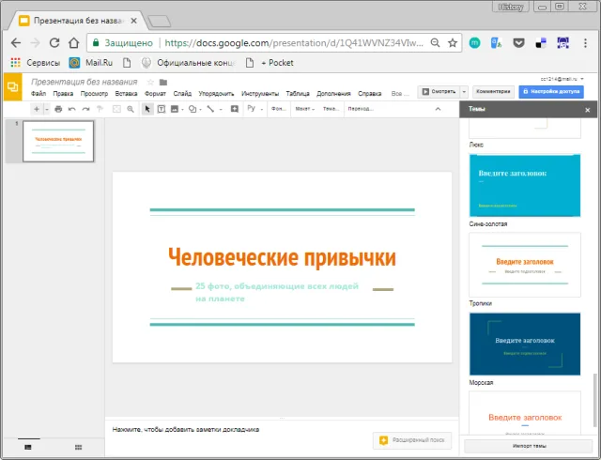Open the Line type dropdown arrow
The width and height of the screenshot is (601, 460).
221,109
